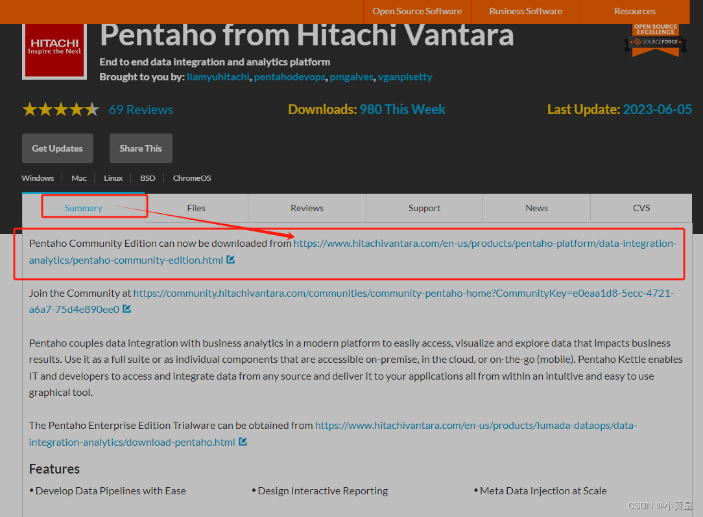Viewport: 703px width, 517px height.
Task: Click the five-star rating icons
Action: [x=61, y=109]
